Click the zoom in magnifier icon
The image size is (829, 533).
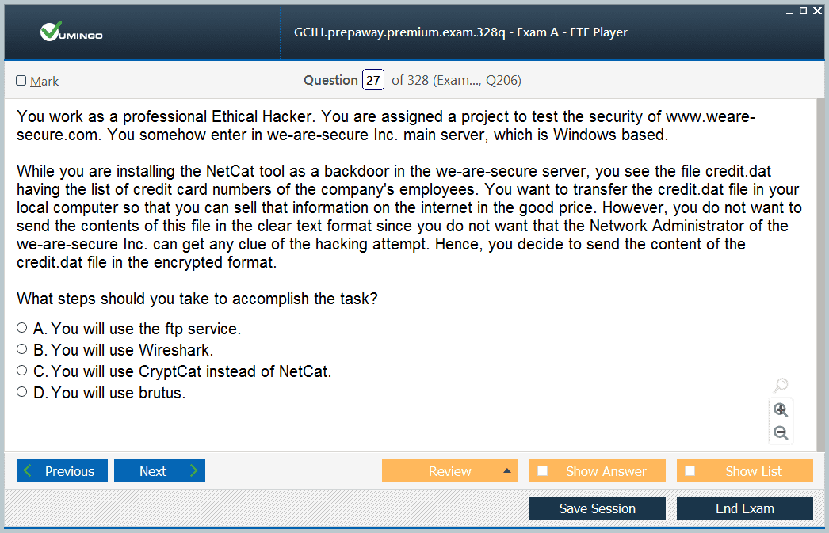click(781, 409)
